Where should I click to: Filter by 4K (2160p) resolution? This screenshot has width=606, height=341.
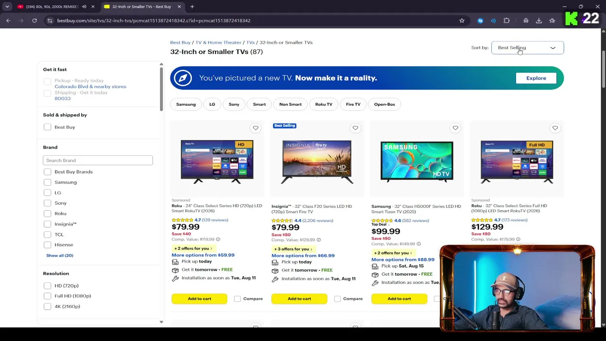click(47, 306)
